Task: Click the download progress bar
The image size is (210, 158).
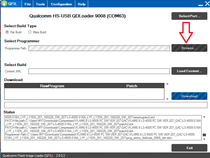Action: pos(106,105)
